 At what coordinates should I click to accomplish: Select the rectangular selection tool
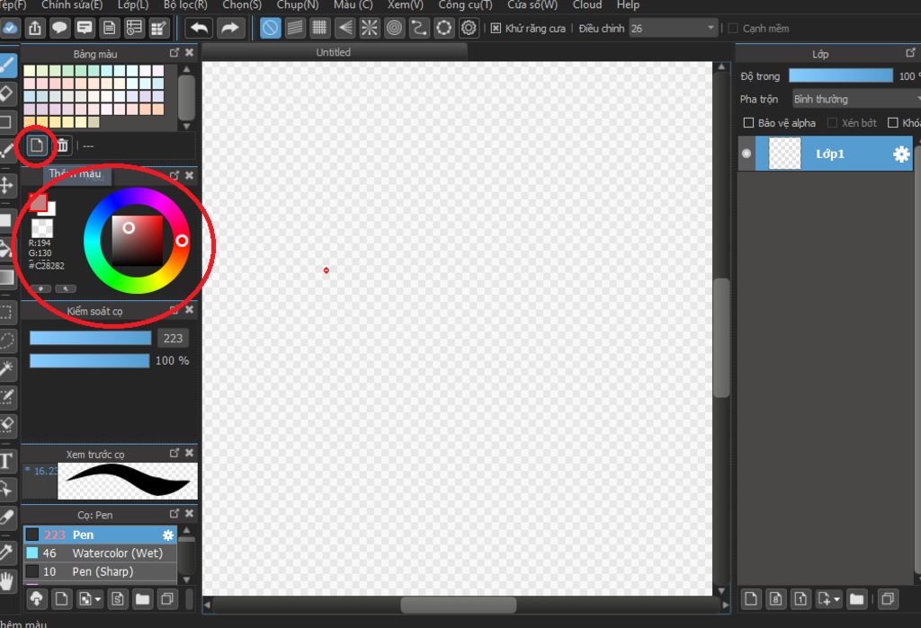pyautogui.click(x=6, y=313)
